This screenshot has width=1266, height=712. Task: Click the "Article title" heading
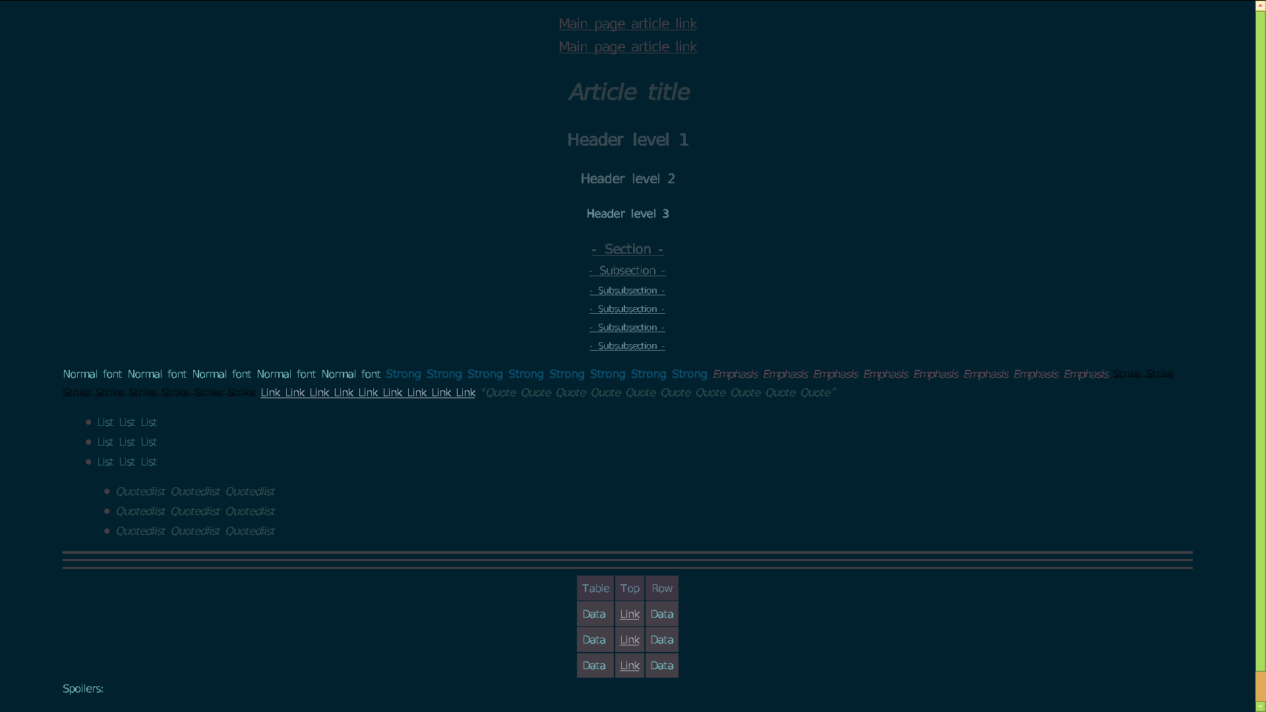click(627, 92)
